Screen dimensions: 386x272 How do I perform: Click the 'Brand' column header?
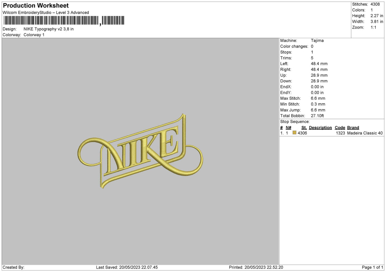(353, 127)
